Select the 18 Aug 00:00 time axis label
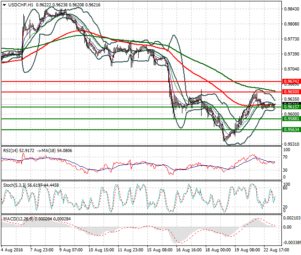Image resolution: width=301 pixels, height=255 pixels. [218, 250]
